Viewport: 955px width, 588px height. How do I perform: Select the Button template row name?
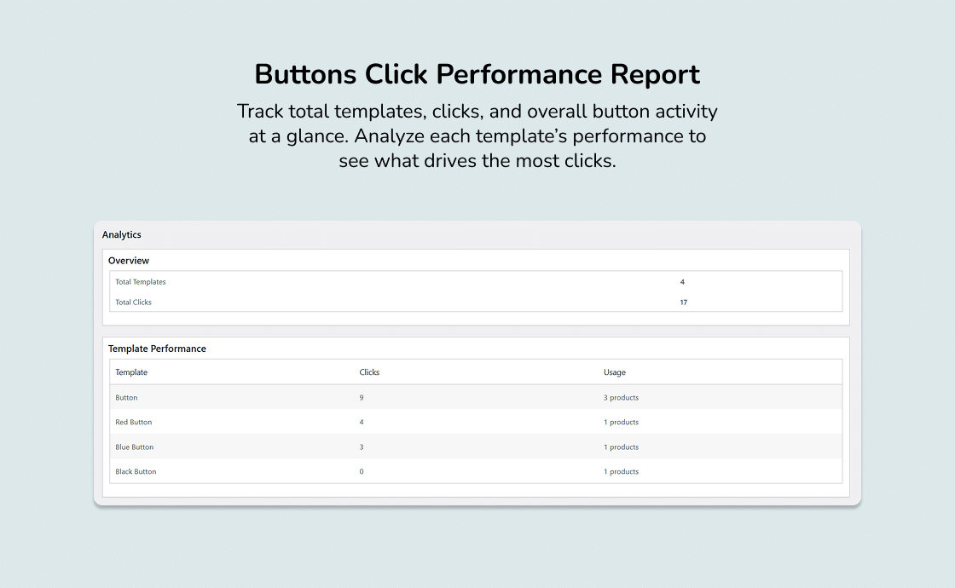[x=126, y=397]
